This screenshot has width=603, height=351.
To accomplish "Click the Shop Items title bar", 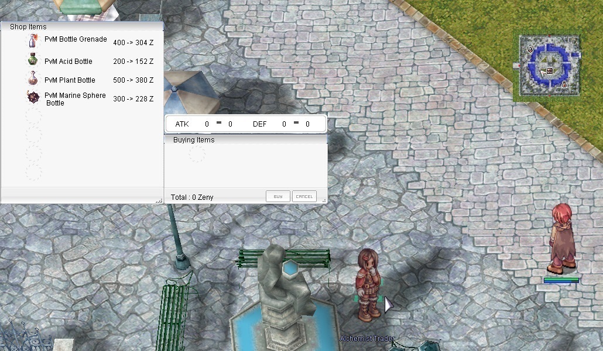I will (x=82, y=26).
